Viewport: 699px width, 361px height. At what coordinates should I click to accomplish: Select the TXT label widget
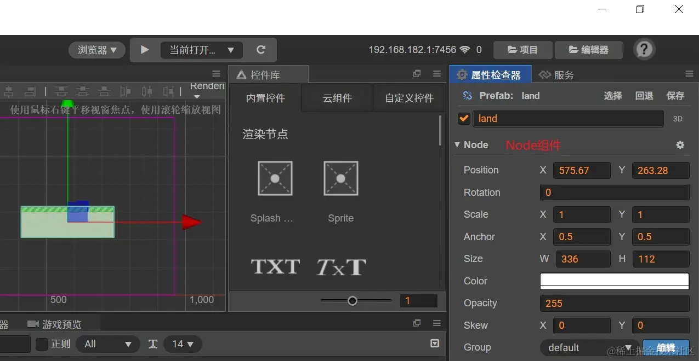pos(275,266)
